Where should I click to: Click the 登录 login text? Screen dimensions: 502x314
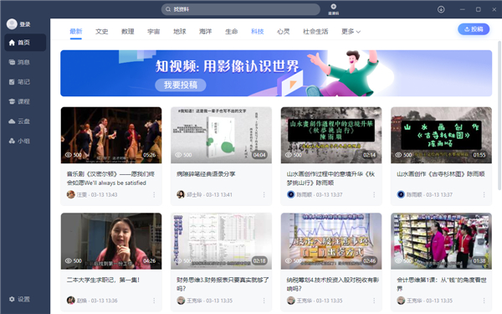[x=24, y=24]
